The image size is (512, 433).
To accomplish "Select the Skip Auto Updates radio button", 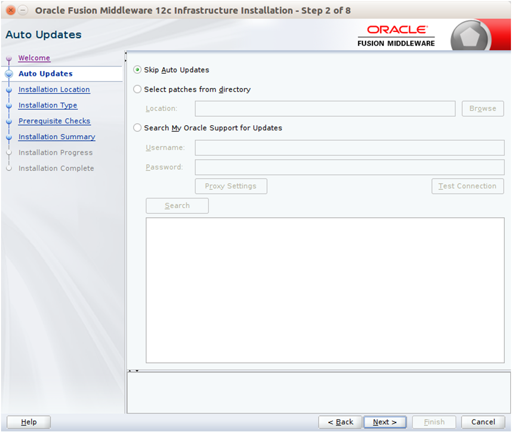I will 138,70.
